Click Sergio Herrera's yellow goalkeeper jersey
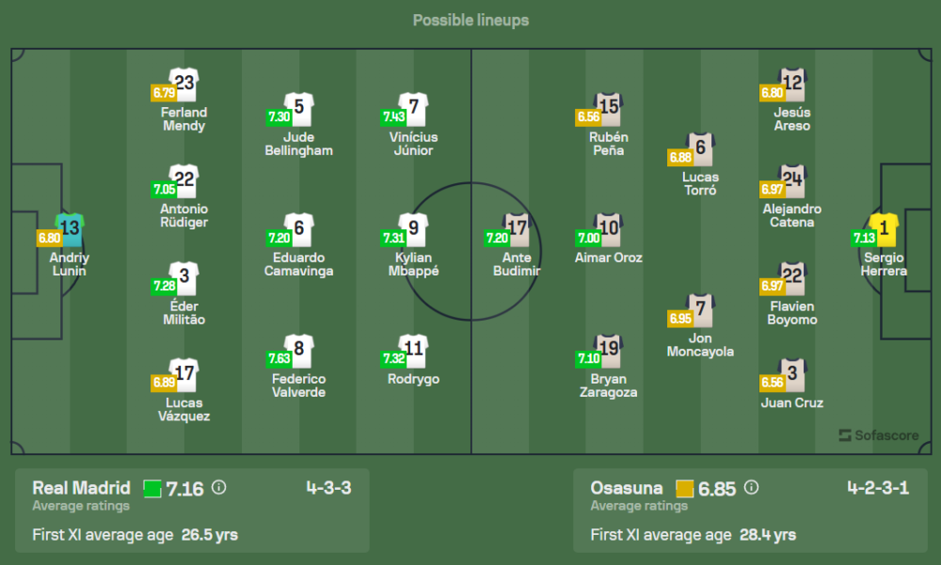Screen dimensions: 941x565 point(884,228)
